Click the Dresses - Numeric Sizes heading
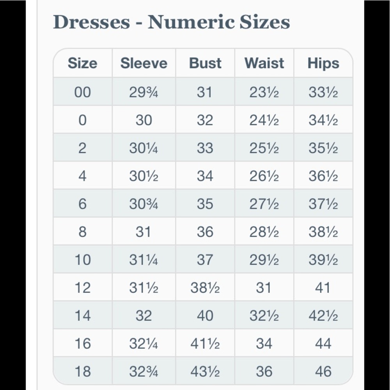390x390 pixels. [171, 22]
